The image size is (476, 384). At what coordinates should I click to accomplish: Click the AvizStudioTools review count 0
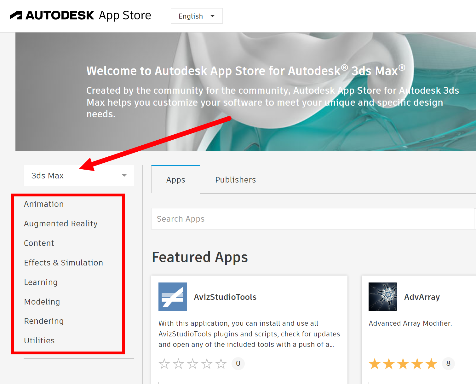[x=238, y=364]
